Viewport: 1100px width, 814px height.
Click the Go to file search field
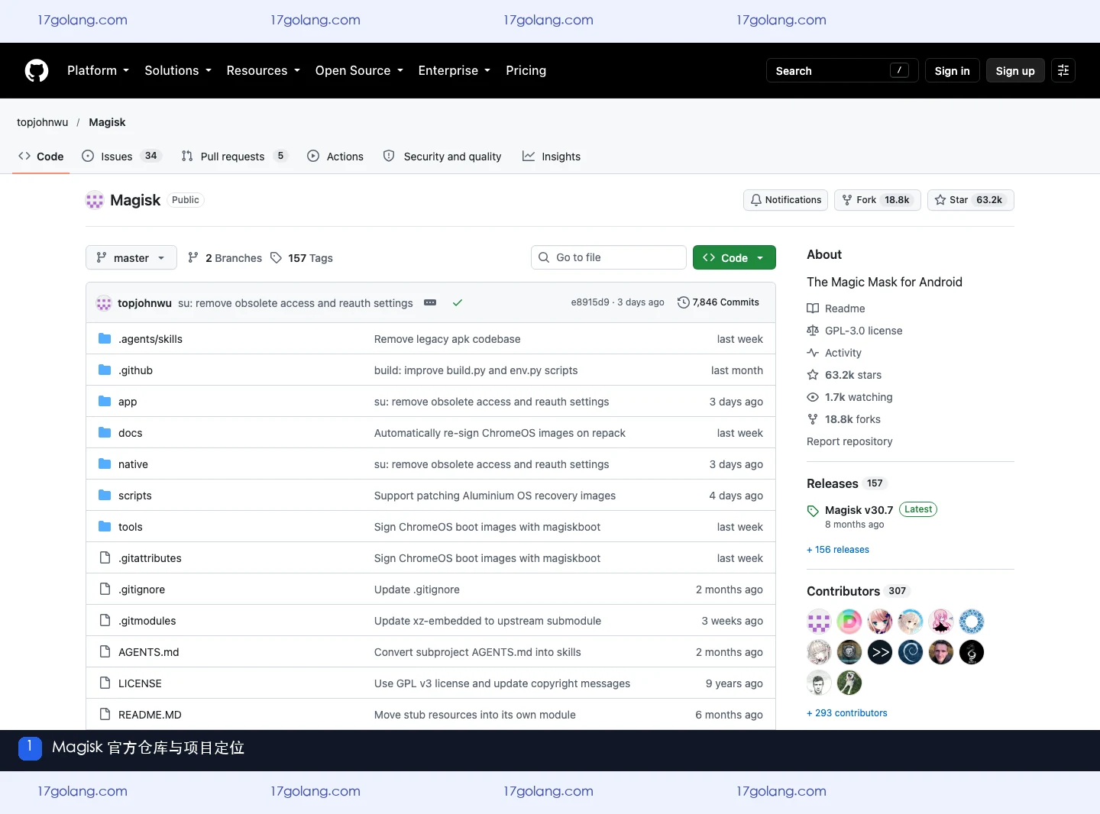pos(609,258)
